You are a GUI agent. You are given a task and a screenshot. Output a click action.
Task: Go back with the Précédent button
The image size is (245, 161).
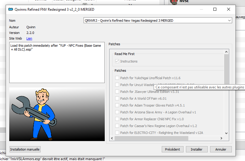[172, 149]
